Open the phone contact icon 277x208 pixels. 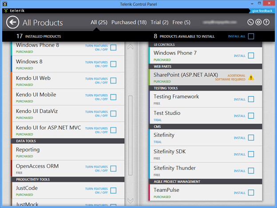coord(250,22)
